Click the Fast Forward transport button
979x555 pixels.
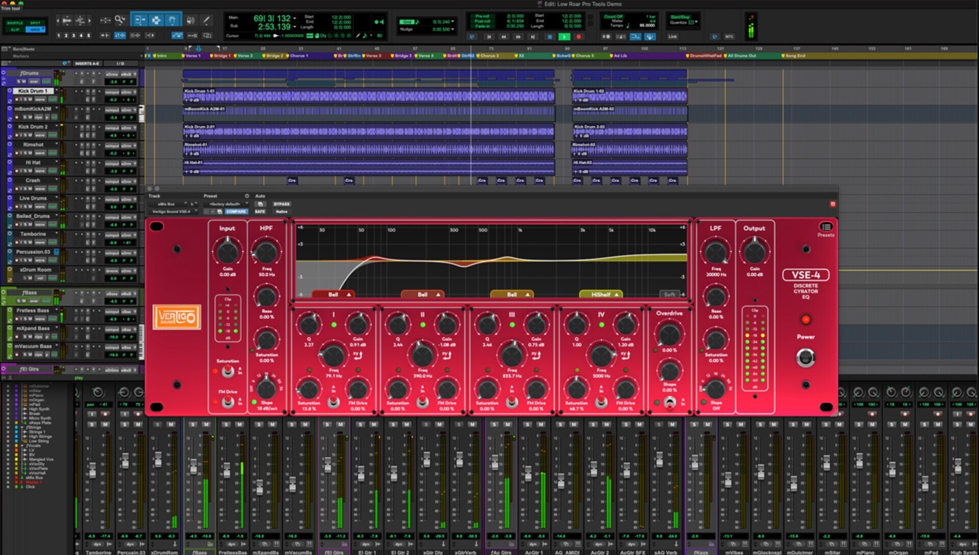click(519, 37)
